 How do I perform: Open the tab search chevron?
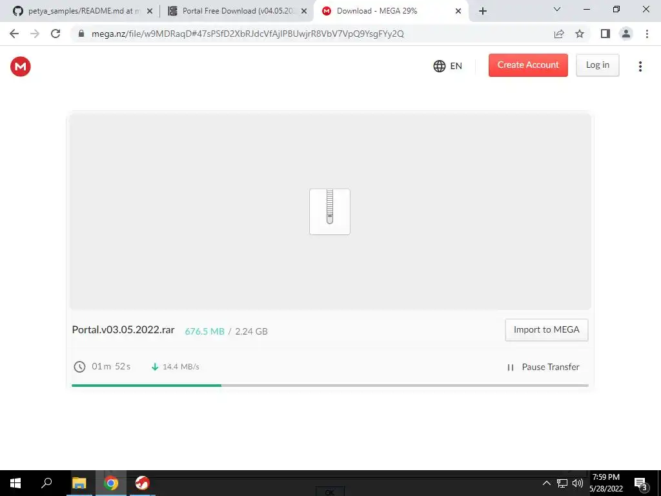(557, 9)
